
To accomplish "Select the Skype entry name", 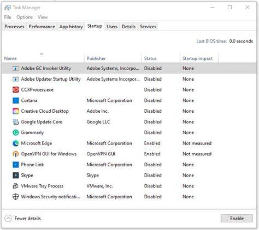I will (27, 175).
